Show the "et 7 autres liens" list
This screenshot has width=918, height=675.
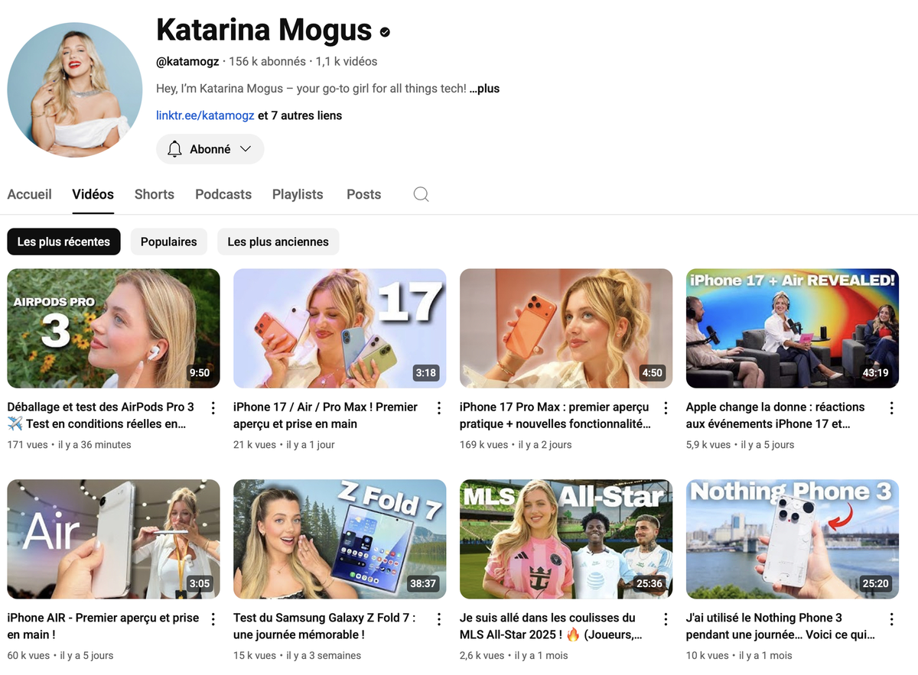[300, 115]
